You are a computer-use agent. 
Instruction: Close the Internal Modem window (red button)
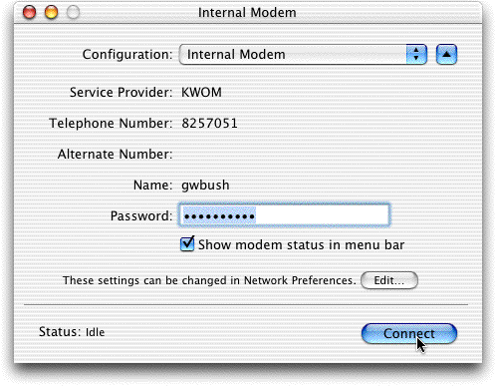click(x=29, y=13)
